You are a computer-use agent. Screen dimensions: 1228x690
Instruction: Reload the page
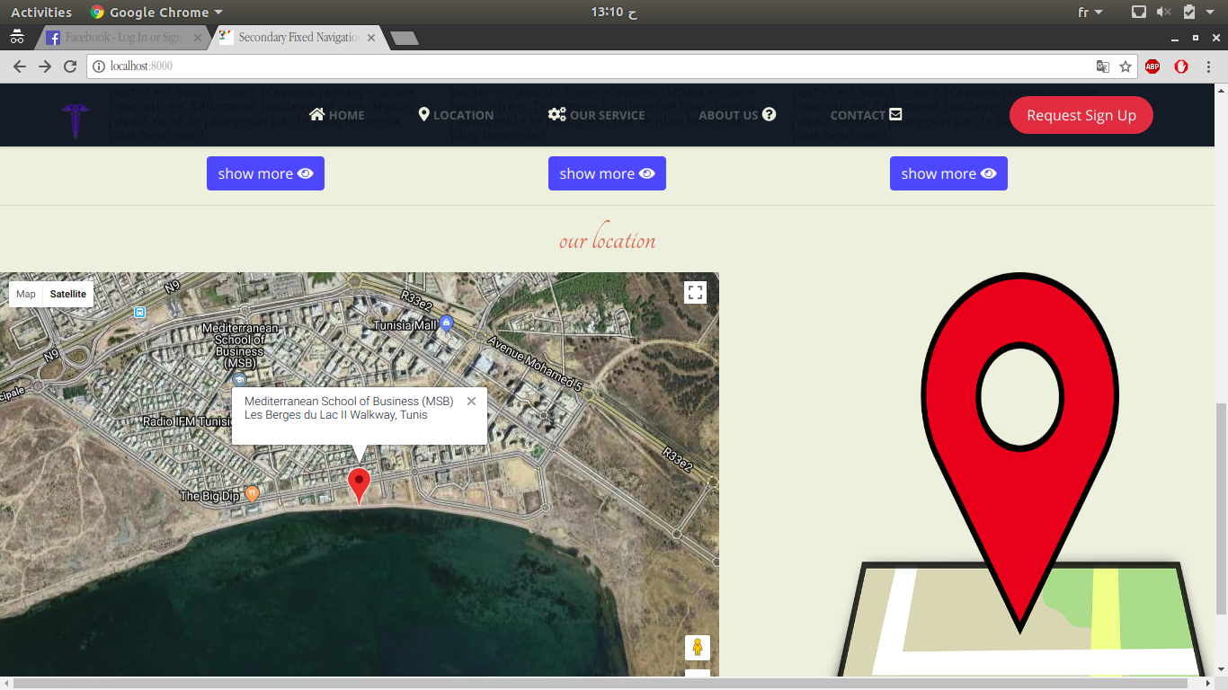[x=70, y=66]
